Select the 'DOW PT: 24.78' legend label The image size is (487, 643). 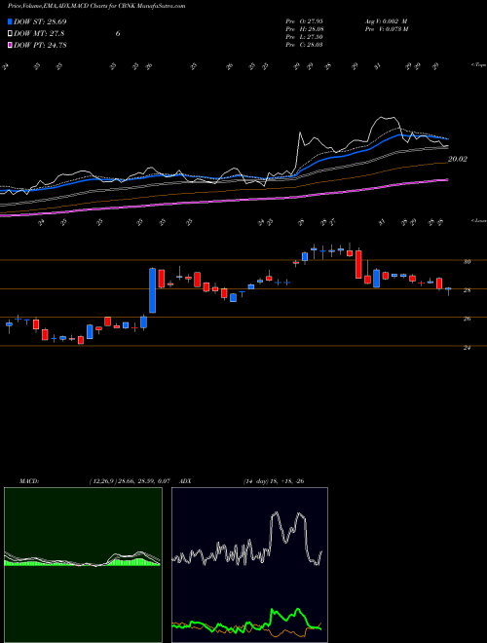pyautogui.click(x=40, y=45)
